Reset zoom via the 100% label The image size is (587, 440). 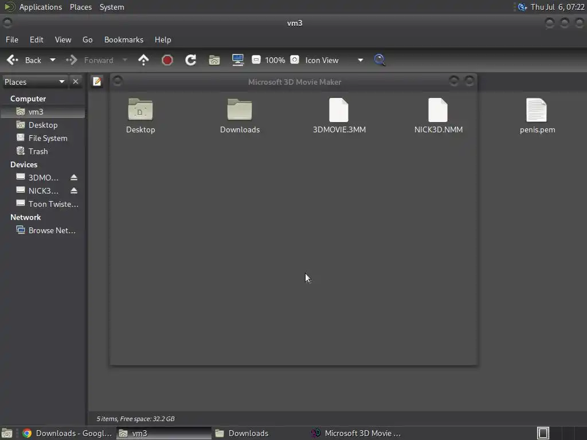(275, 60)
